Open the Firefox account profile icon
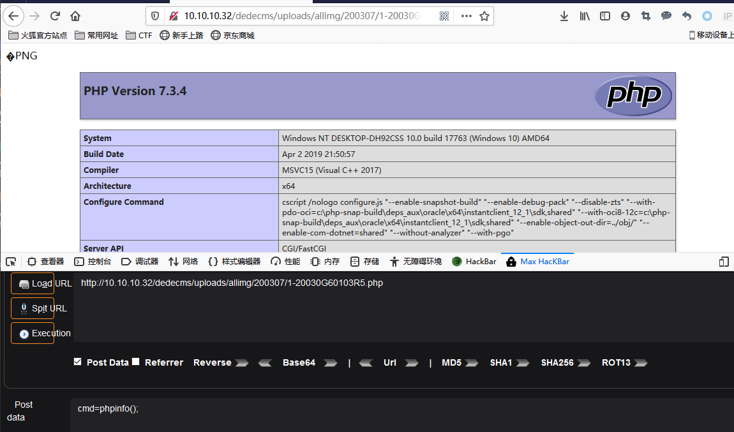Screen dimensions: 734x432 [x=625, y=16]
